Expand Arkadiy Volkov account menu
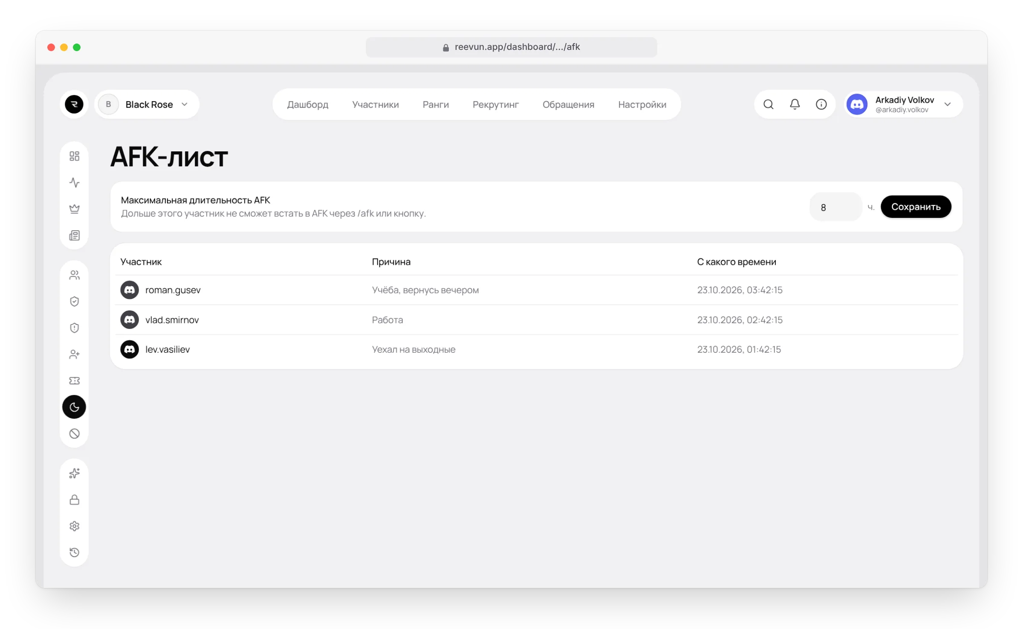 coord(903,104)
